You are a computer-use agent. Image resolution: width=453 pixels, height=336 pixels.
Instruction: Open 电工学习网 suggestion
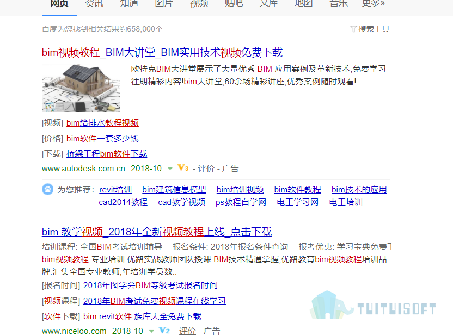pos(298,202)
